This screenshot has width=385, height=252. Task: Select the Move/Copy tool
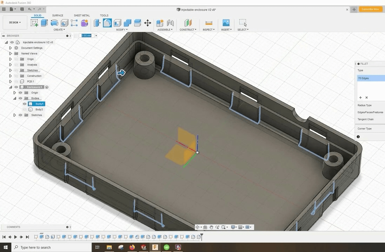click(x=148, y=23)
